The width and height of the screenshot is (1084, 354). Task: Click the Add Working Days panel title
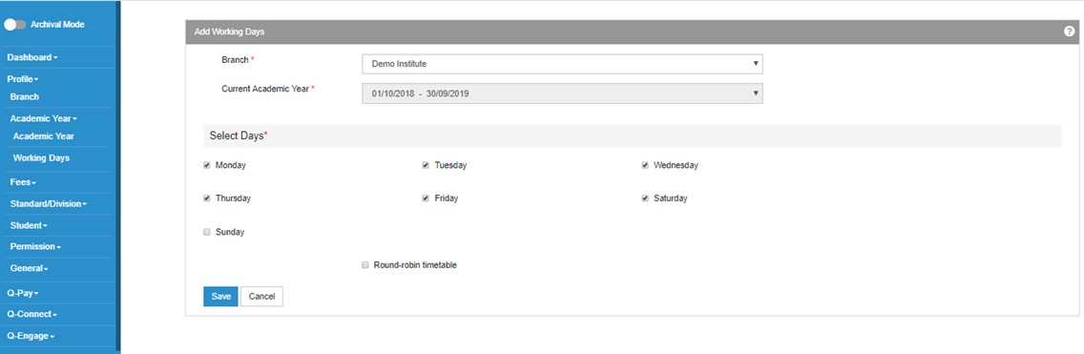(230, 31)
